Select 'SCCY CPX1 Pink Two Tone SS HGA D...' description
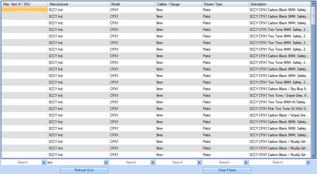This screenshot has width=317, height=174. coord(279,109)
